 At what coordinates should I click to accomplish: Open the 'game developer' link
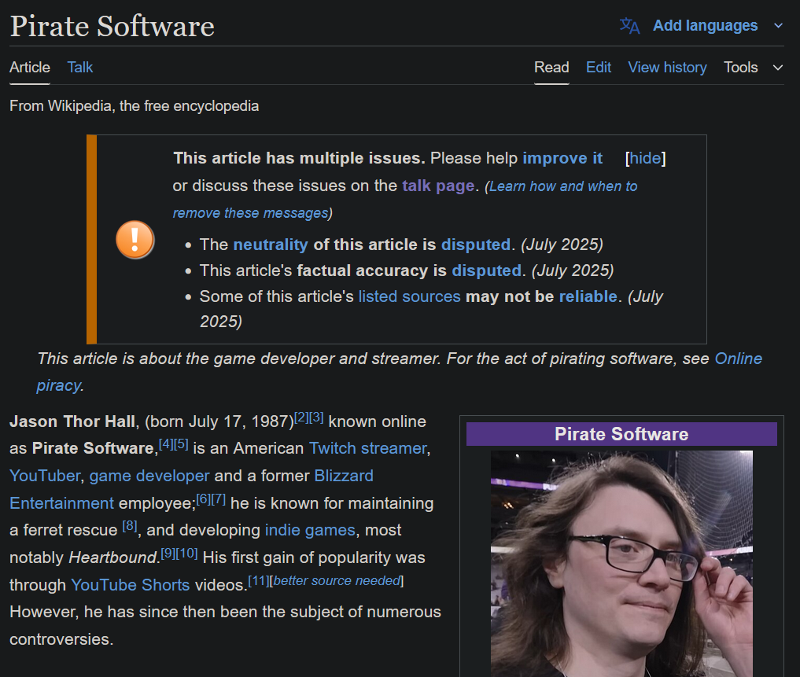[x=149, y=476]
